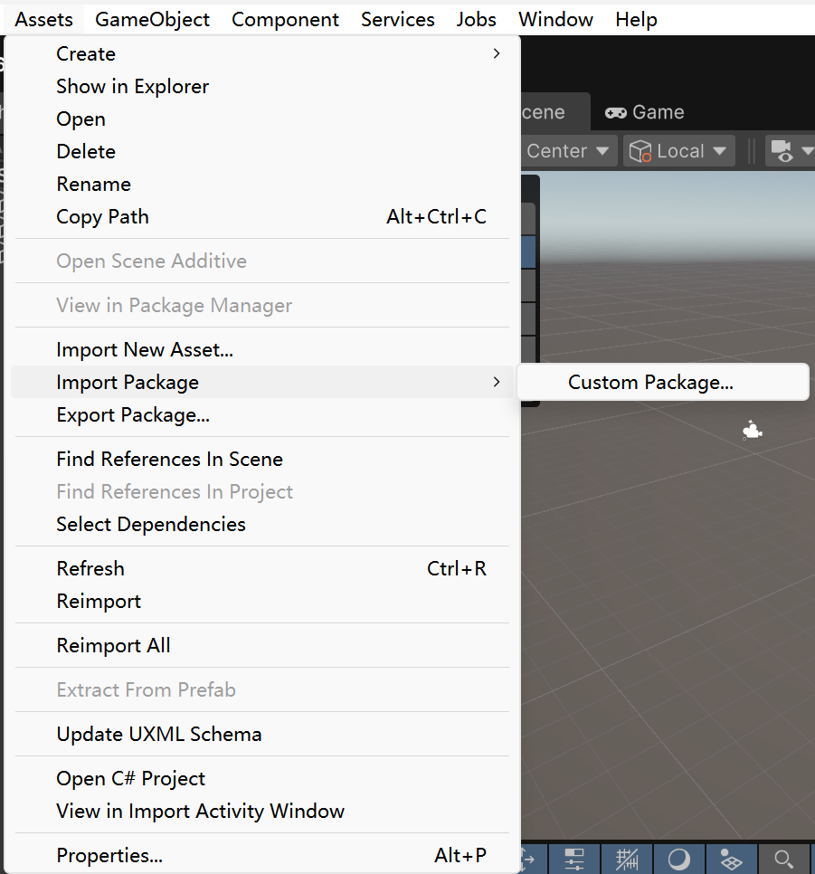The image size is (815, 874).
Task: Switch to the Game tab
Action: pyautogui.click(x=644, y=112)
